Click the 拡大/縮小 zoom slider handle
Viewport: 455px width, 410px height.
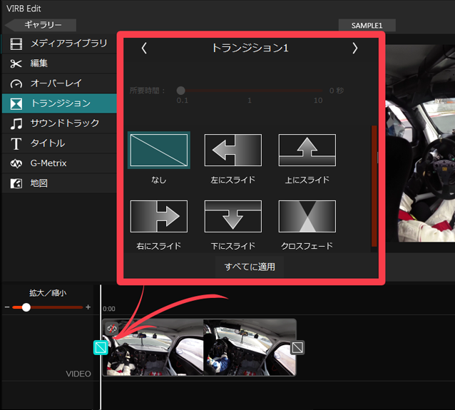point(26,307)
